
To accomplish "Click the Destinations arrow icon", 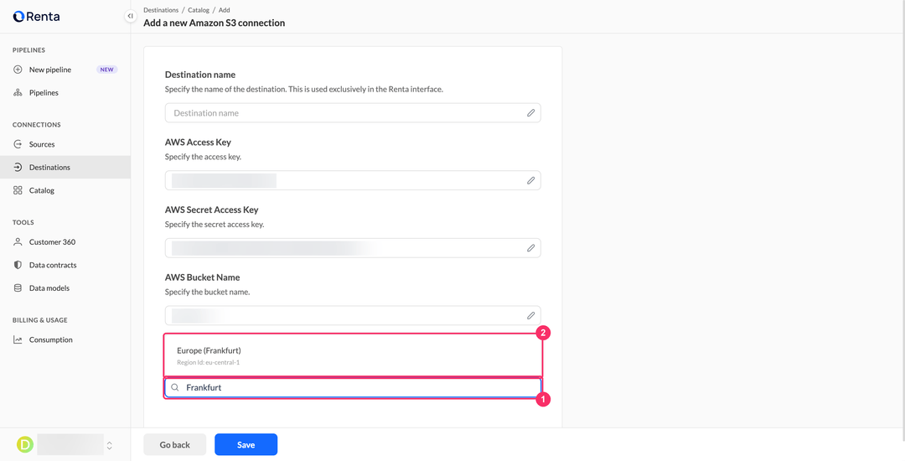I will pos(18,168).
